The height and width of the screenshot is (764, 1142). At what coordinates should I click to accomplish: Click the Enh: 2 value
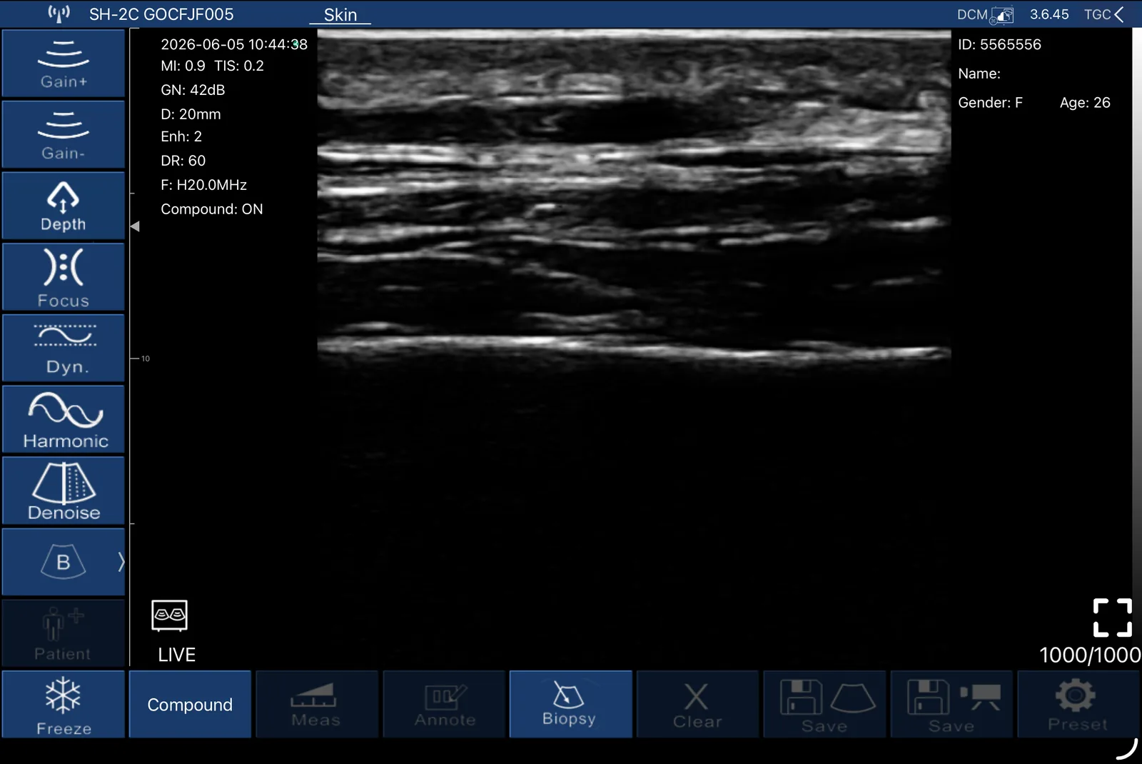coord(181,136)
